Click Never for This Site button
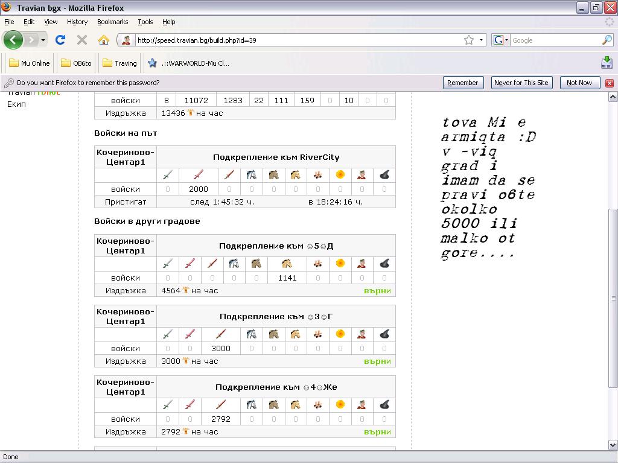This screenshot has width=618, height=464. (521, 83)
